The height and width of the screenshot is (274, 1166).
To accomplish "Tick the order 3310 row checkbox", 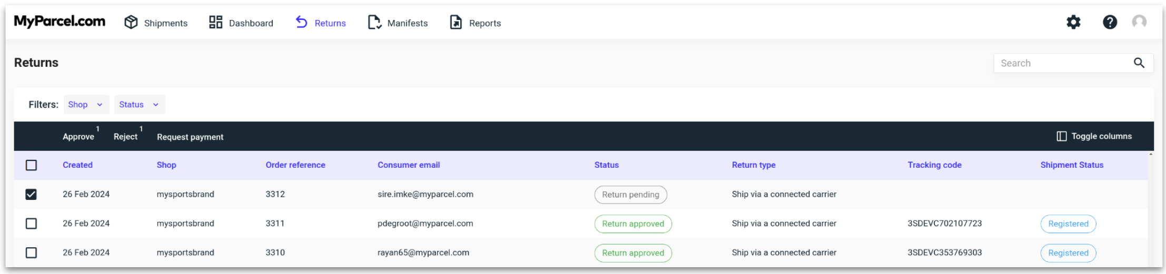I will (32, 253).
